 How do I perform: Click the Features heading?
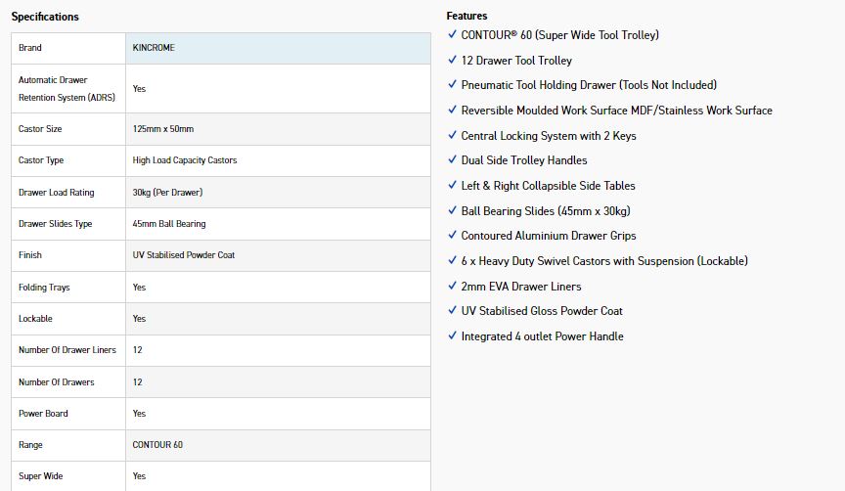point(467,16)
